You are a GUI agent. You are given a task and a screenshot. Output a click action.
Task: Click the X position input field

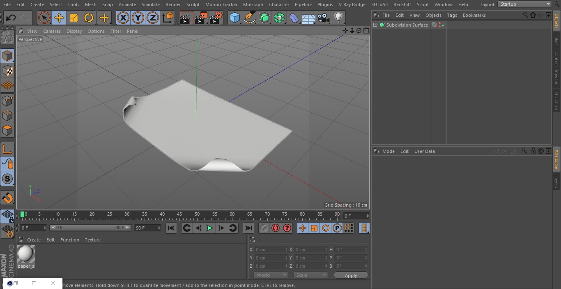pyautogui.click(x=271, y=250)
